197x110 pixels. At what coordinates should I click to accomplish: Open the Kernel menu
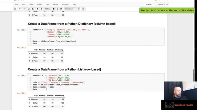[x=55, y=4]
